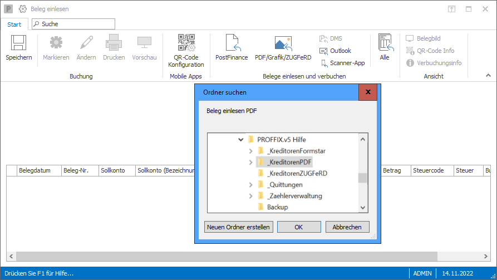Click the Beleg-Nr. column header
The height and width of the screenshot is (280, 497).
(80, 170)
